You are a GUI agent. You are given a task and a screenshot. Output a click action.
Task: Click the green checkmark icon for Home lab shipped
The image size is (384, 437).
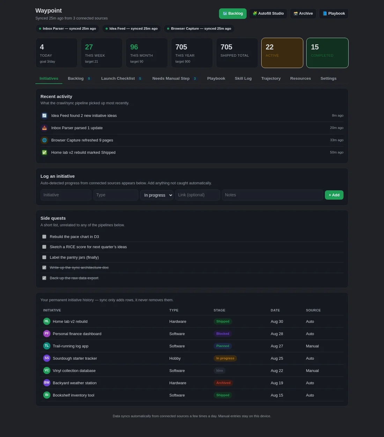pyautogui.click(x=44, y=153)
